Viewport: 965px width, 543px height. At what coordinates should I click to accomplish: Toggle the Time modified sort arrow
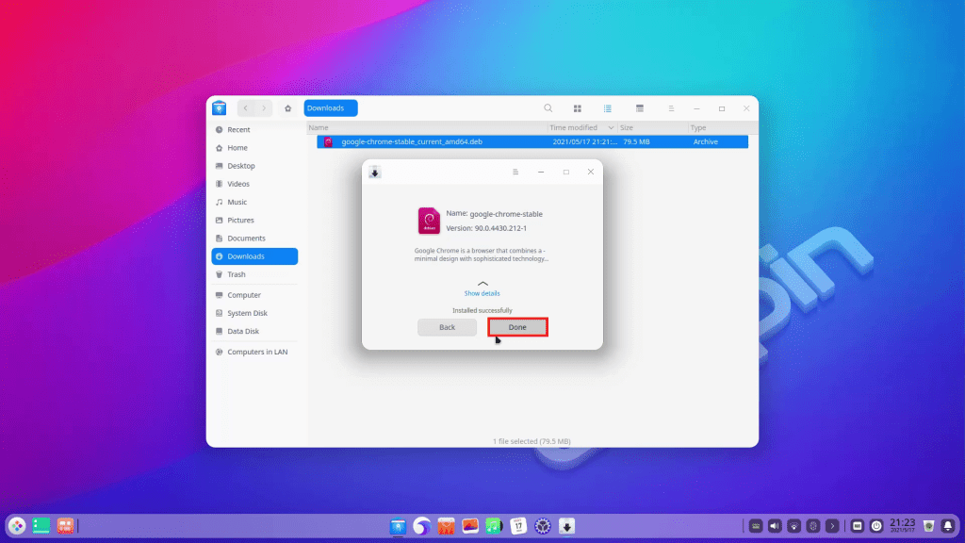pos(611,127)
